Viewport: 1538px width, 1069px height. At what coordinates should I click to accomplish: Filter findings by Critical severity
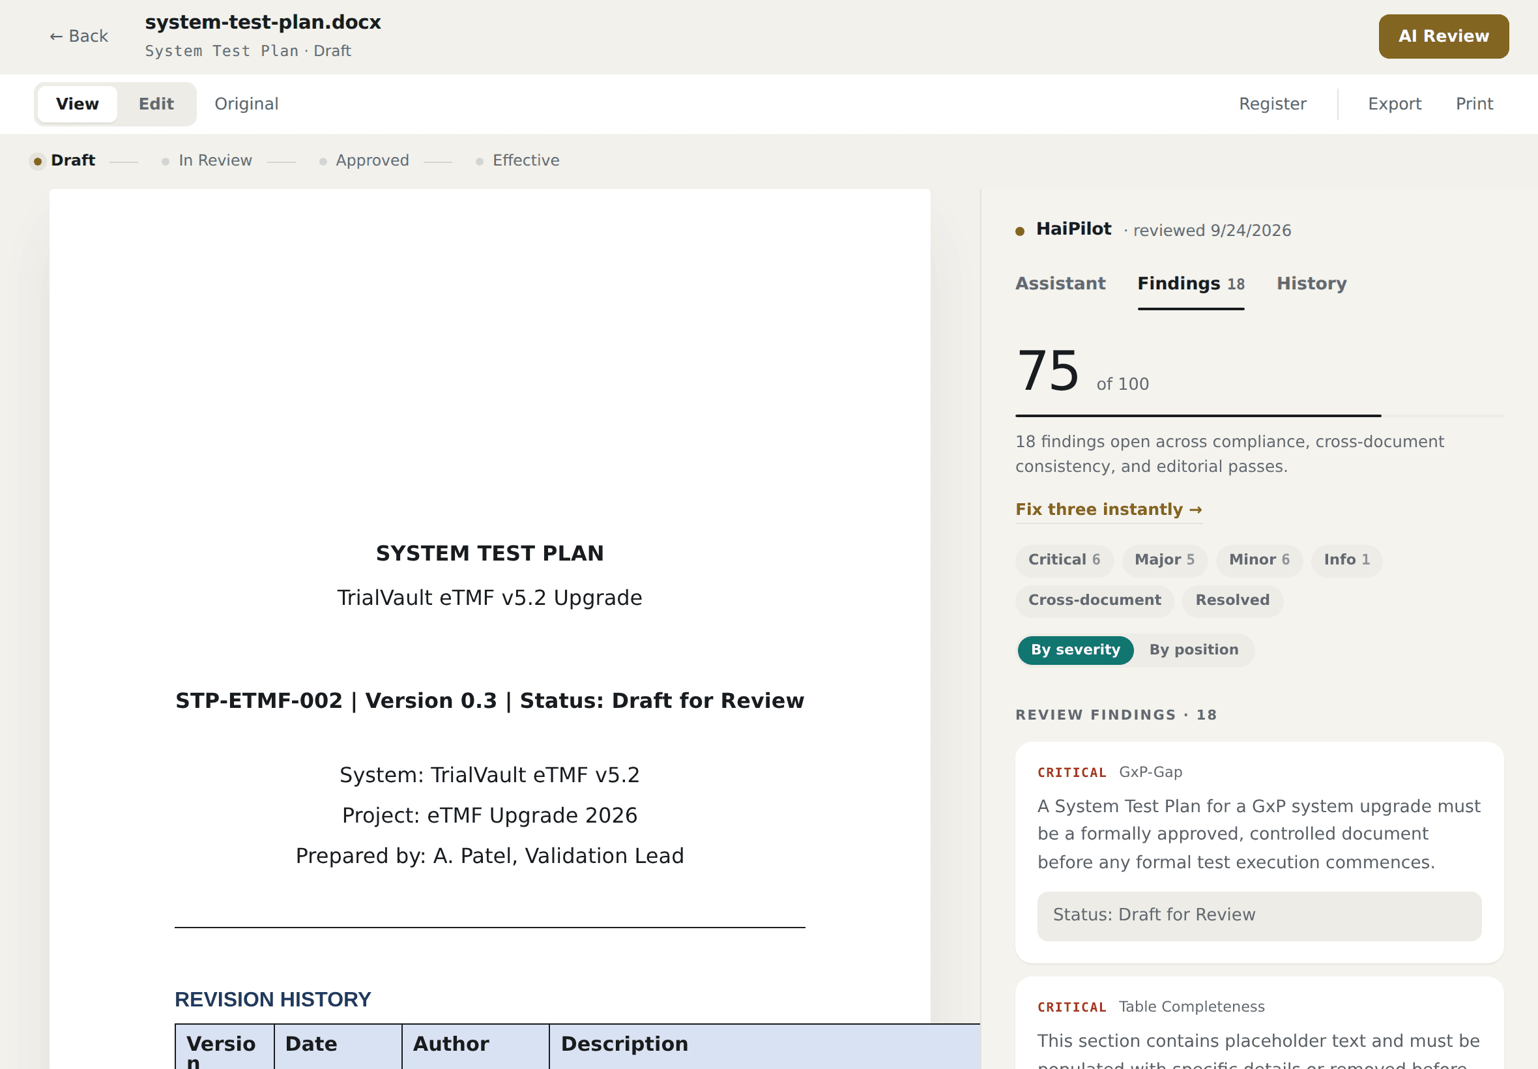[x=1064, y=560]
